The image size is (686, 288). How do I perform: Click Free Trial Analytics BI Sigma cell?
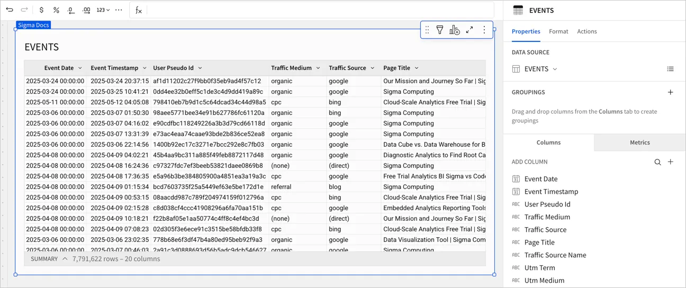click(x=434, y=176)
